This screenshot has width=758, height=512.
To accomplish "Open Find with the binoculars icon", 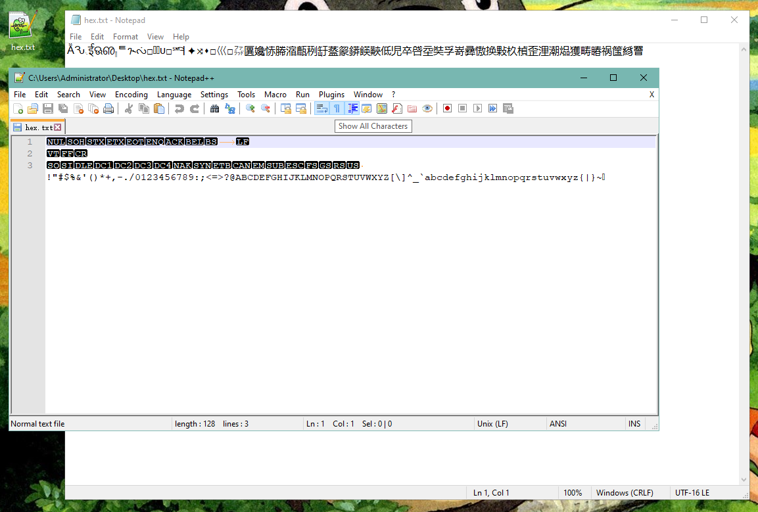I will pos(214,108).
